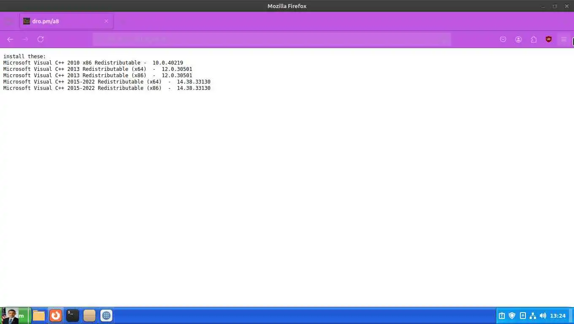574x324 pixels.
Task: Reload the current page
Action: [41, 39]
